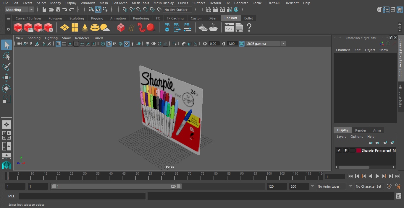Open the Redshift menu in the menu bar
Viewport: 404px width, 208px height.
click(292, 3)
